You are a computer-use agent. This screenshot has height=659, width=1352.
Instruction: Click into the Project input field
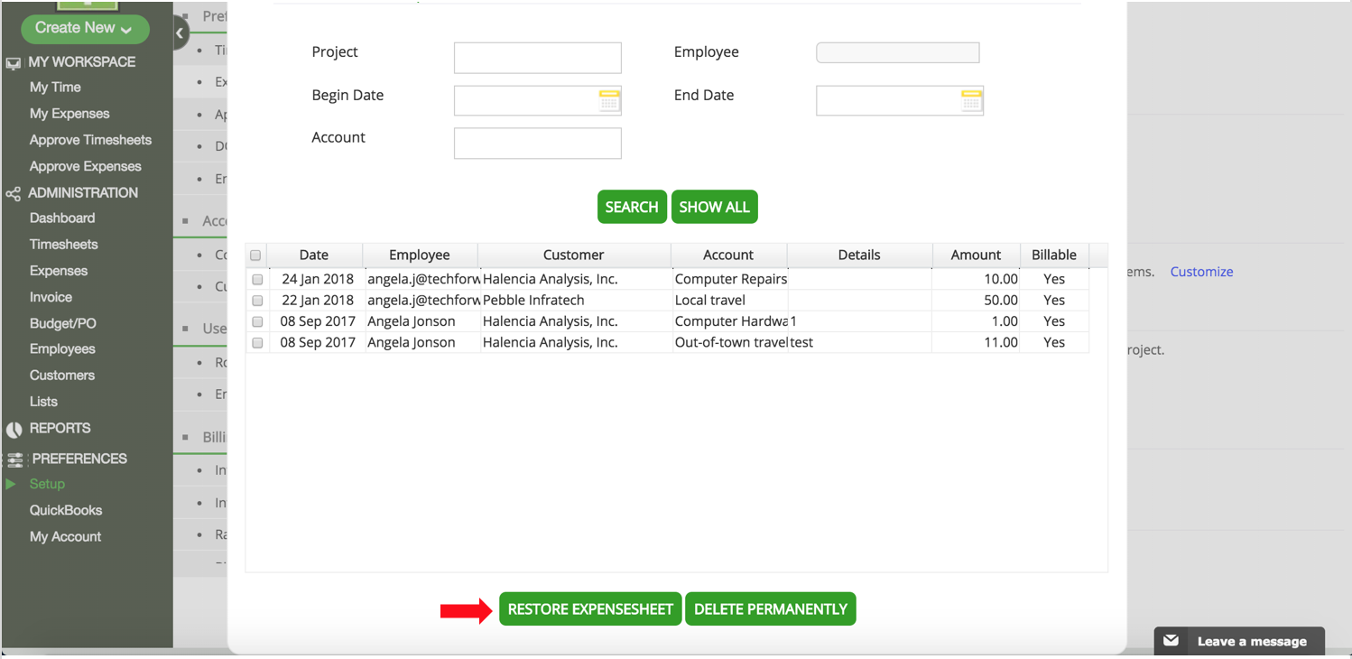coord(537,58)
